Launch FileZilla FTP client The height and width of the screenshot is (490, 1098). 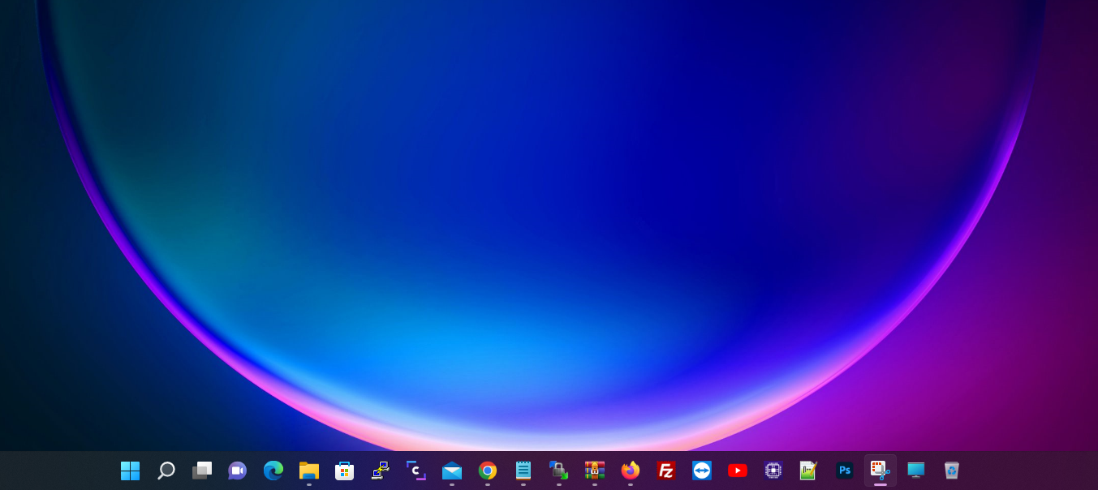tap(666, 471)
